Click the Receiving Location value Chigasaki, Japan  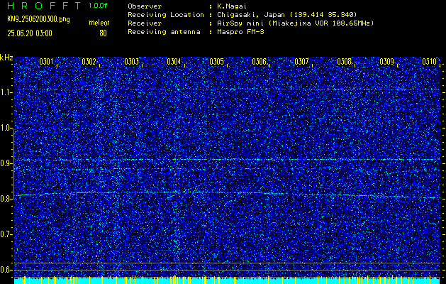point(286,15)
